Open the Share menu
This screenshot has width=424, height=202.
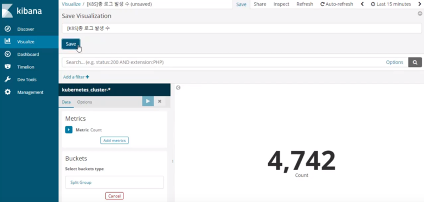pos(260,4)
